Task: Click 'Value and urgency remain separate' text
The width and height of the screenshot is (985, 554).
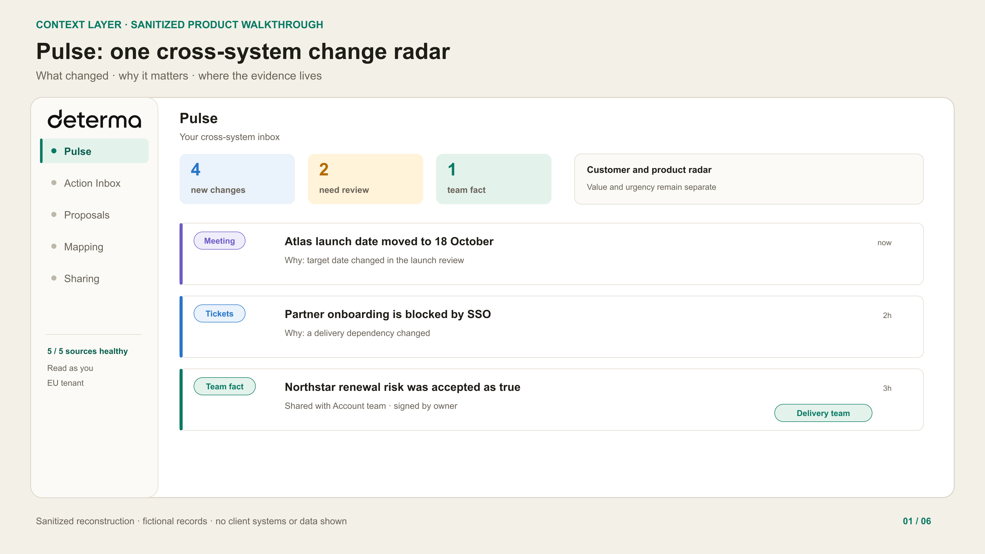Action: [x=651, y=187]
